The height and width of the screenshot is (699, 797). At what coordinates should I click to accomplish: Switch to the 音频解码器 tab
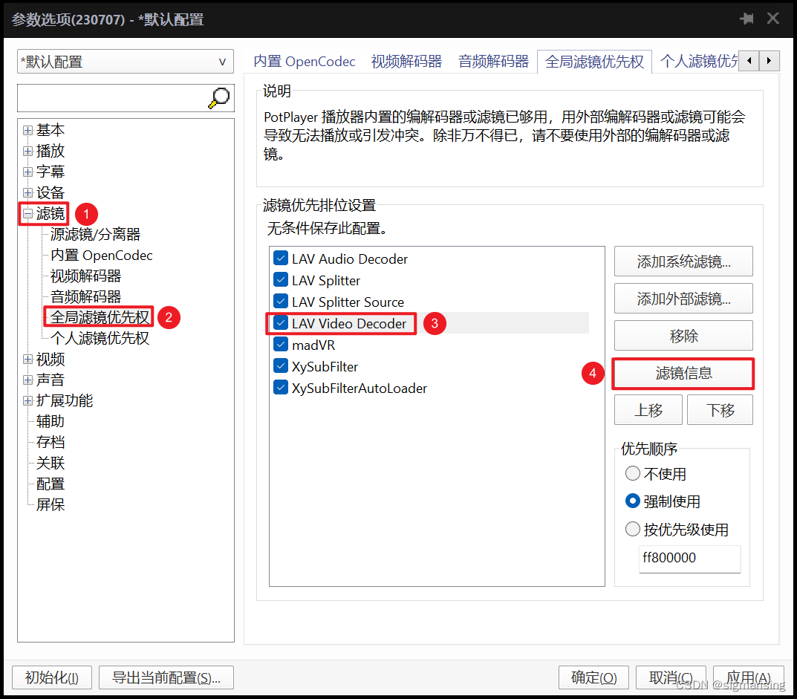(x=493, y=62)
